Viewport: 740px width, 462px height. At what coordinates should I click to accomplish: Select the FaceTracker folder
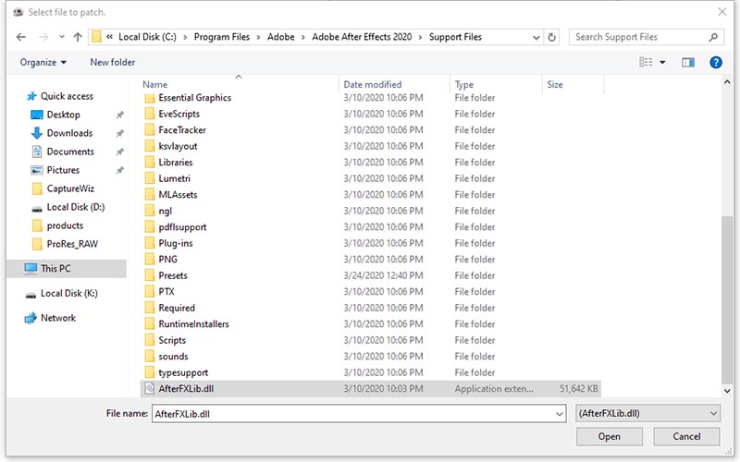pyautogui.click(x=182, y=129)
